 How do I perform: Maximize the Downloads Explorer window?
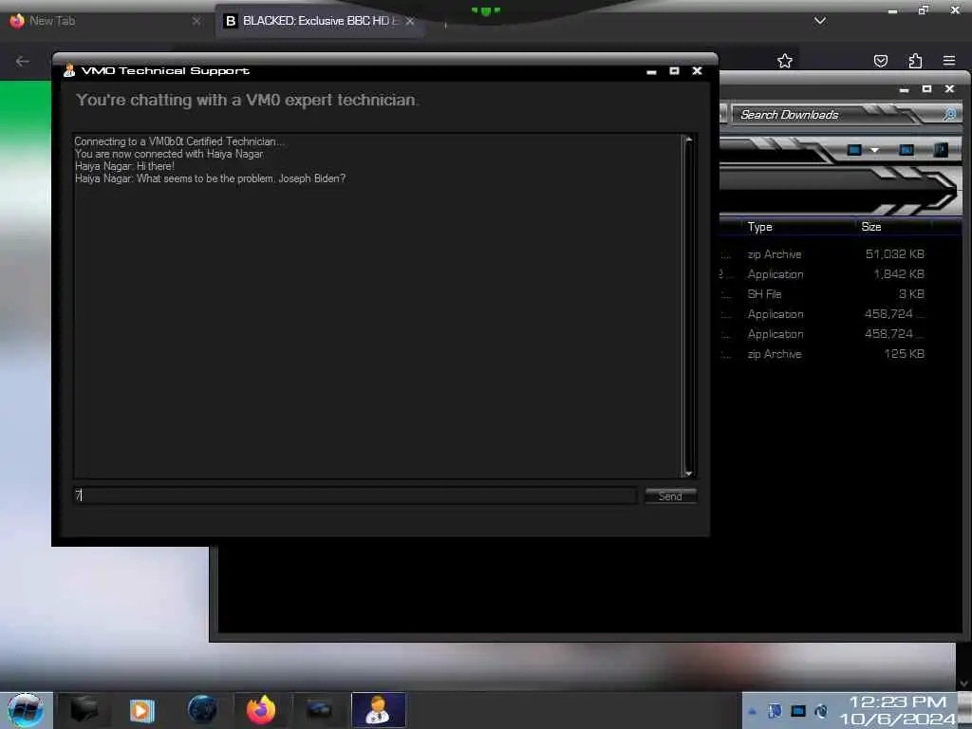tap(926, 89)
